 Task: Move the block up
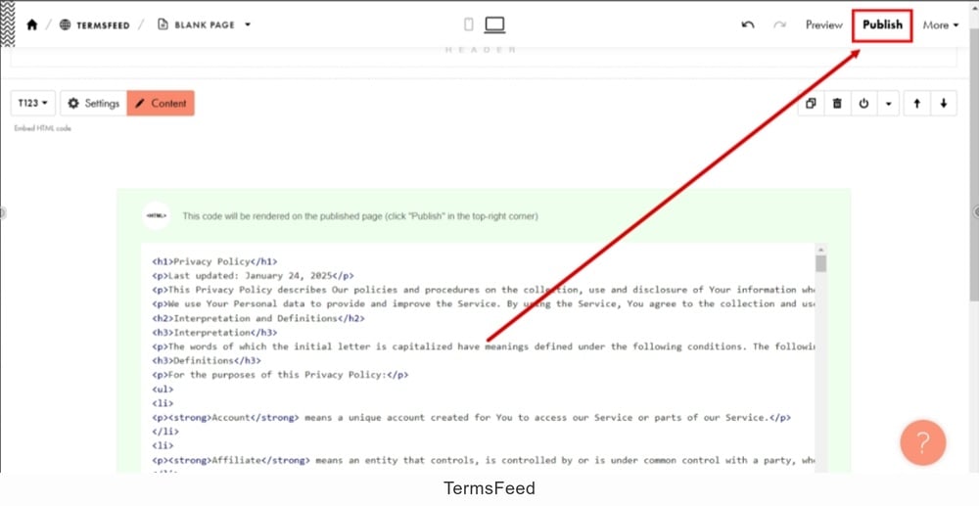point(916,104)
